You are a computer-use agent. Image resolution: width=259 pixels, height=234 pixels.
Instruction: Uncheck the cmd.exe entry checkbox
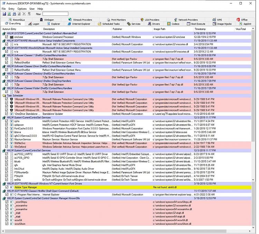(7, 37)
